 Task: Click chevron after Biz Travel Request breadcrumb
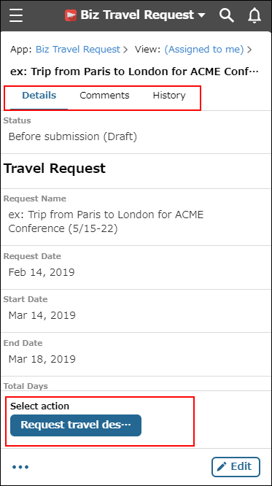tap(125, 50)
